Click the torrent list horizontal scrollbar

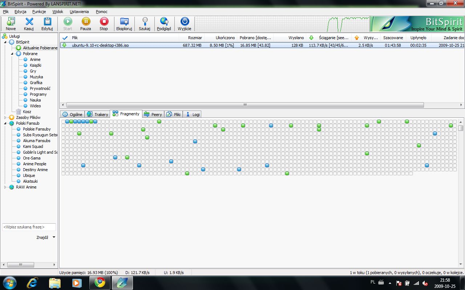click(245, 105)
